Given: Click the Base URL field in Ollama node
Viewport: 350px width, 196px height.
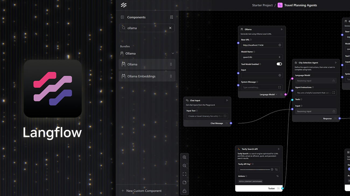Looking at the screenshot, I should click(262, 45).
